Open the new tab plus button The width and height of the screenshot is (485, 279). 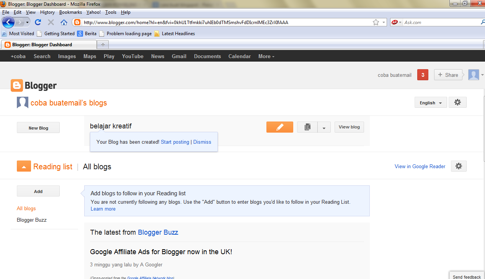pyautogui.click(x=103, y=45)
